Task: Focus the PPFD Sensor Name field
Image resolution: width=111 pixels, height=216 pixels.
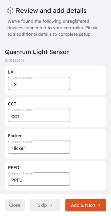Action: click(39, 179)
